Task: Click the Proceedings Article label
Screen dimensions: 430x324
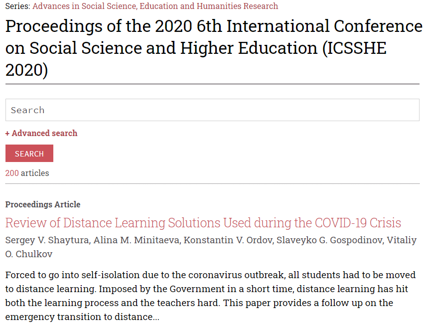Action: (43, 204)
